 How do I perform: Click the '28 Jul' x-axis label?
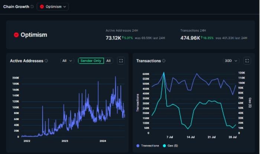[x=233, y=137]
